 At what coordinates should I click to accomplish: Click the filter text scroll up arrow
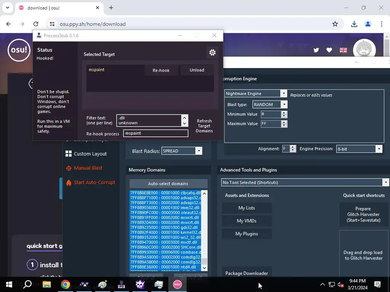(185, 118)
